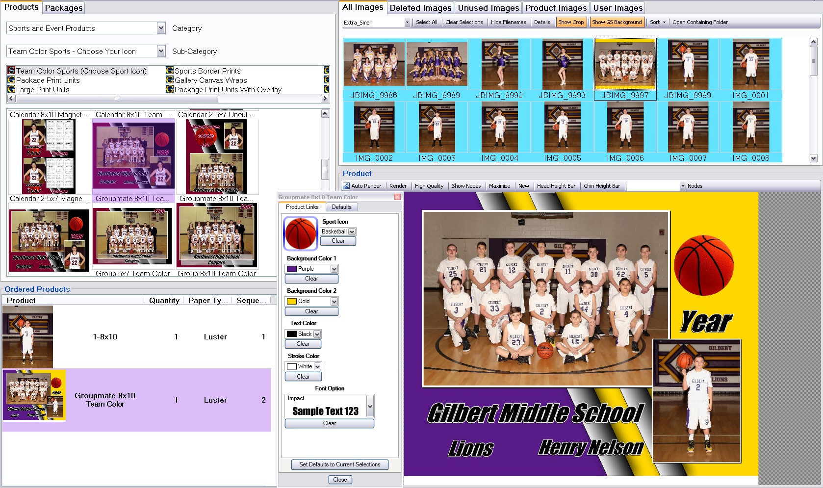Toggle Show GS Background option

tap(617, 22)
